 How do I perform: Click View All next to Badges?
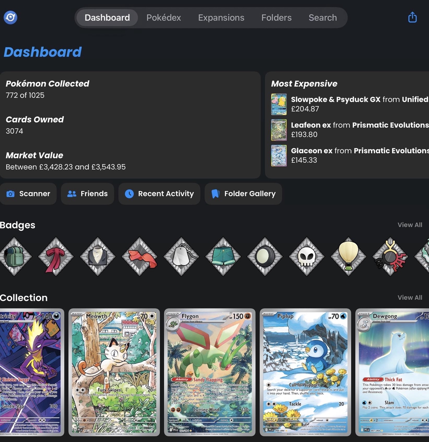coord(410,225)
